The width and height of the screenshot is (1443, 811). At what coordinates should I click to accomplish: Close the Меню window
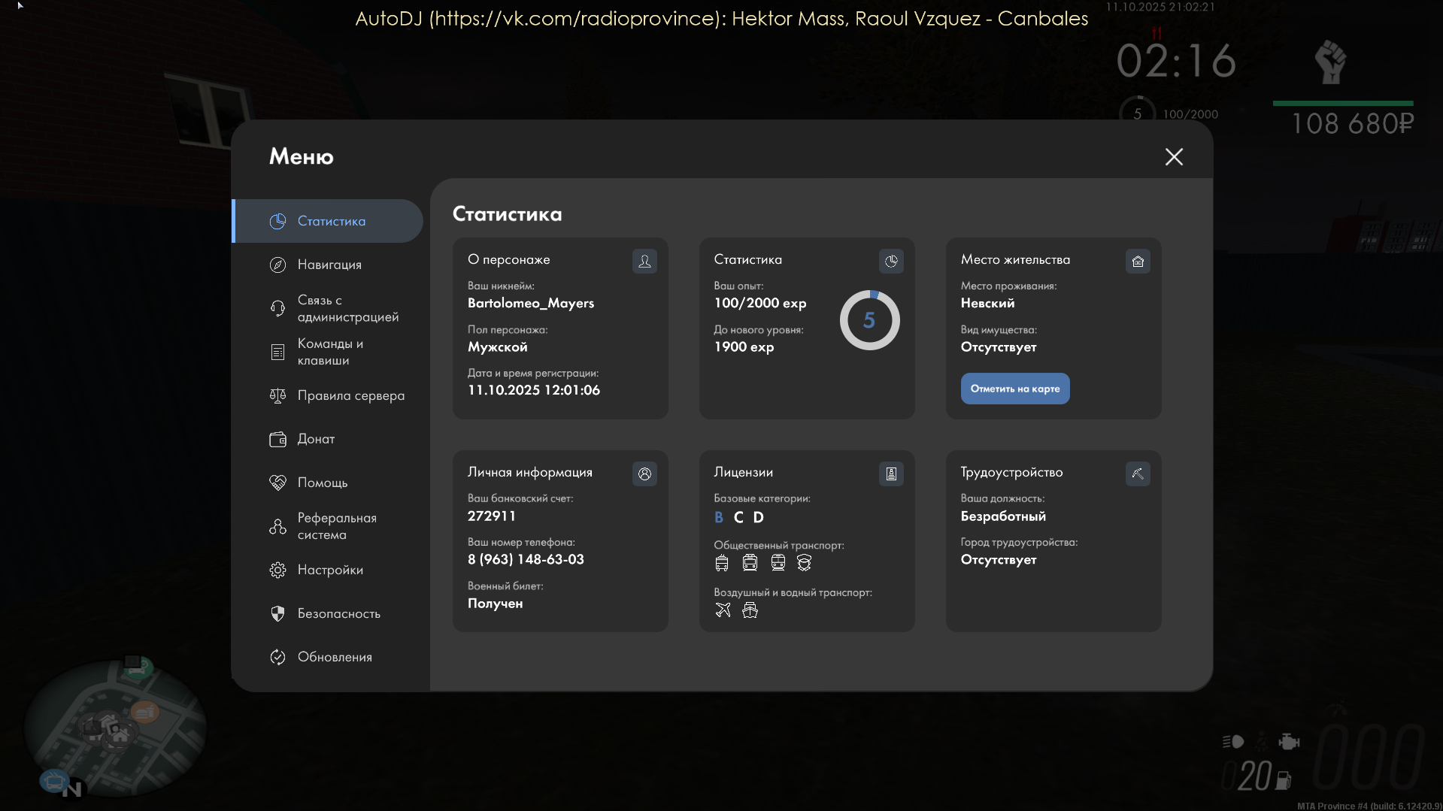(x=1174, y=156)
